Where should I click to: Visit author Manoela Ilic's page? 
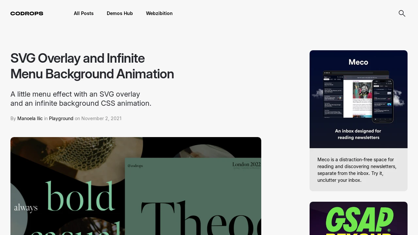pyautogui.click(x=30, y=118)
